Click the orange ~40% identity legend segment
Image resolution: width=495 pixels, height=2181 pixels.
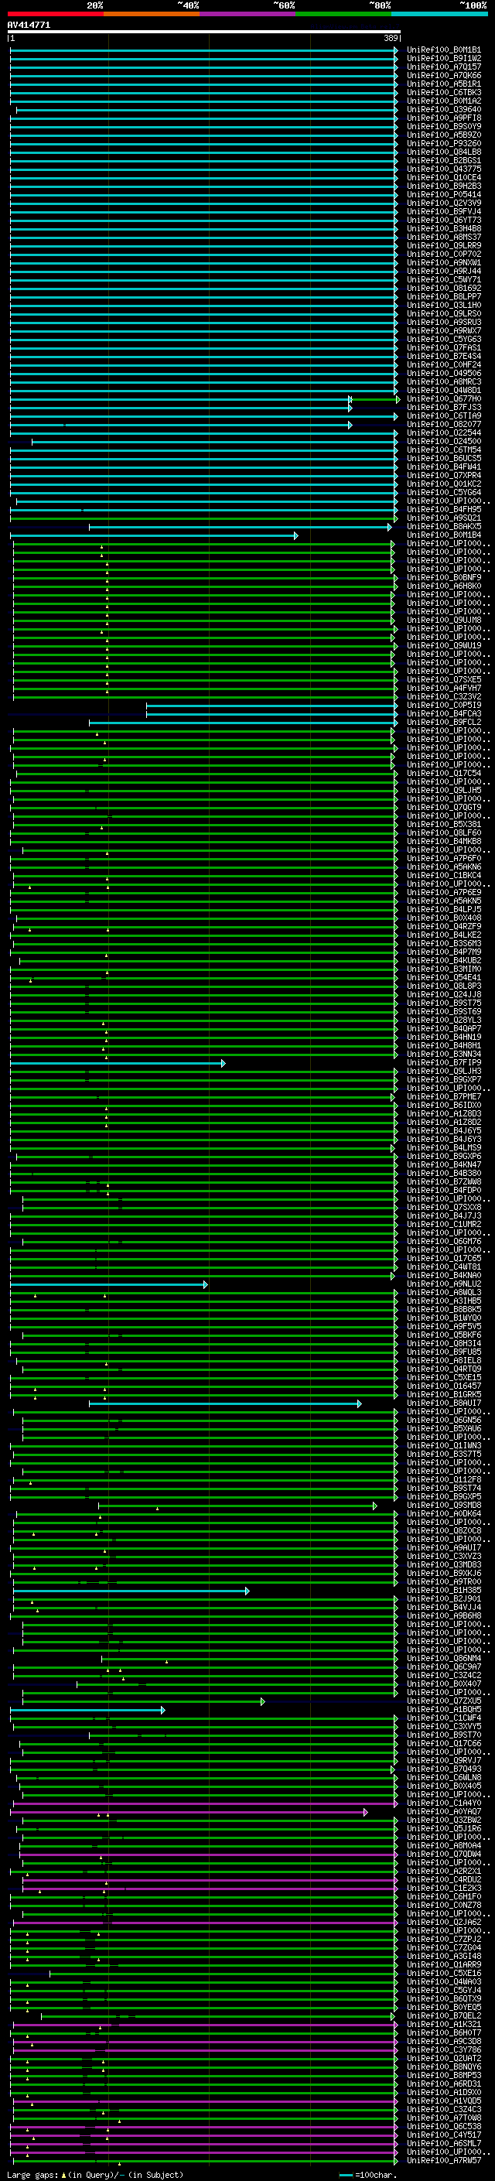click(x=152, y=14)
